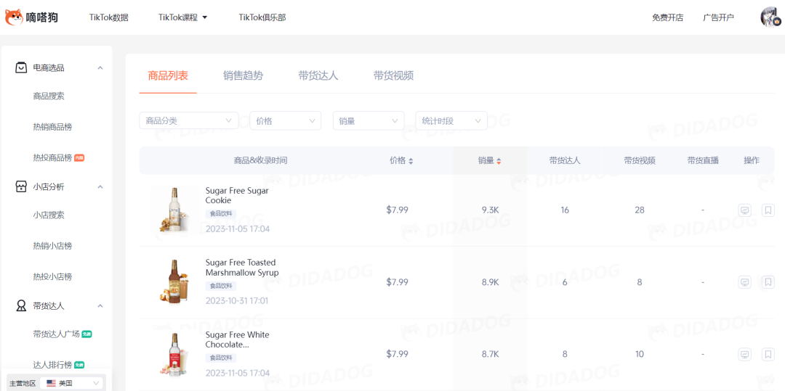Bookmark the Sugar Free Sugar Cookie product
This screenshot has width=785, height=391.
pos(768,210)
